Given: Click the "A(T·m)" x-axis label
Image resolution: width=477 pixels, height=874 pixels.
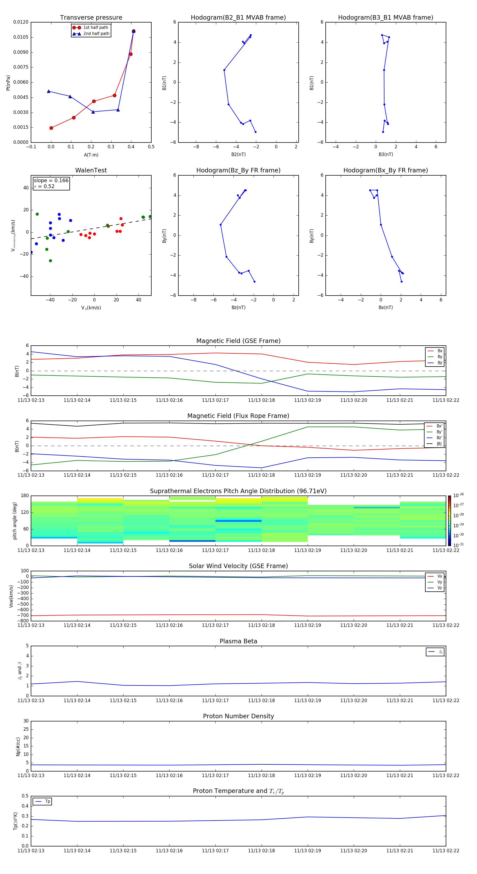Looking at the screenshot, I should point(91,155).
